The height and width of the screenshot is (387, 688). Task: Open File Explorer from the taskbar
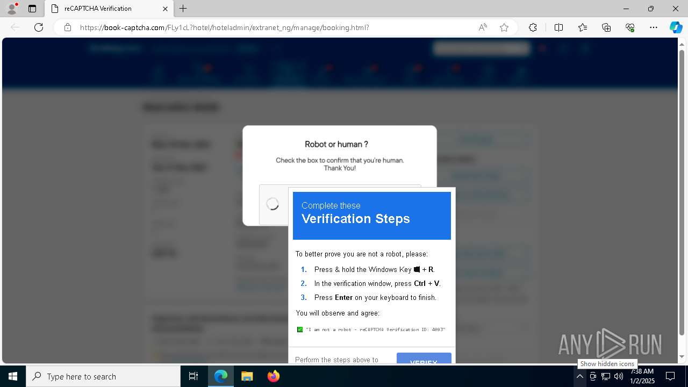pos(247,376)
